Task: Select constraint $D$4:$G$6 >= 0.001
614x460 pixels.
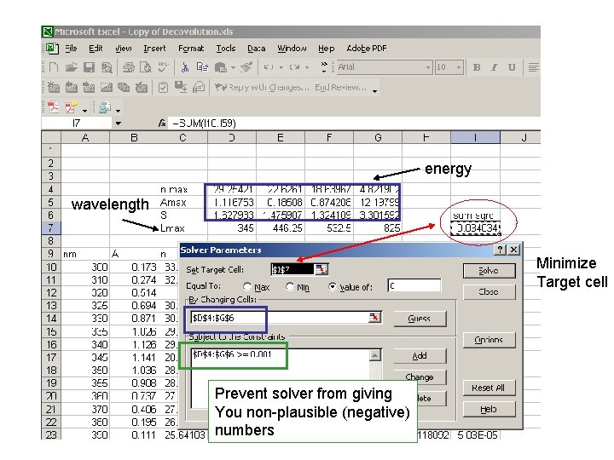Action: (x=232, y=354)
